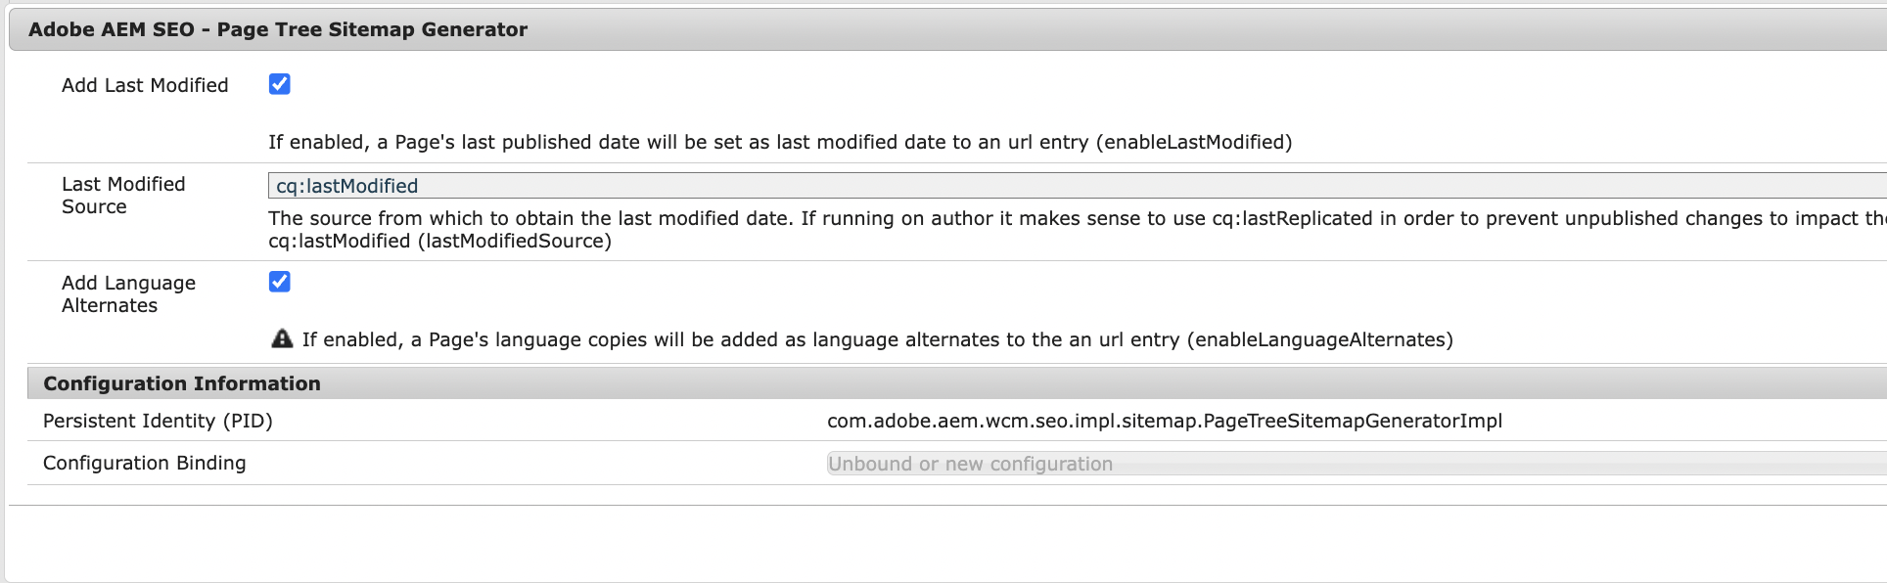This screenshot has height=583, width=1887.
Task: Click the blue checkmark for Add Last Modified
Action: click(280, 85)
